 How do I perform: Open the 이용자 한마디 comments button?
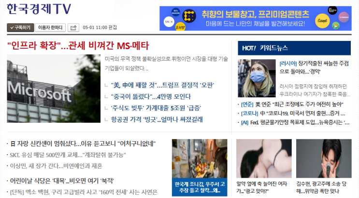pyautogui.click(x=50, y=27)
